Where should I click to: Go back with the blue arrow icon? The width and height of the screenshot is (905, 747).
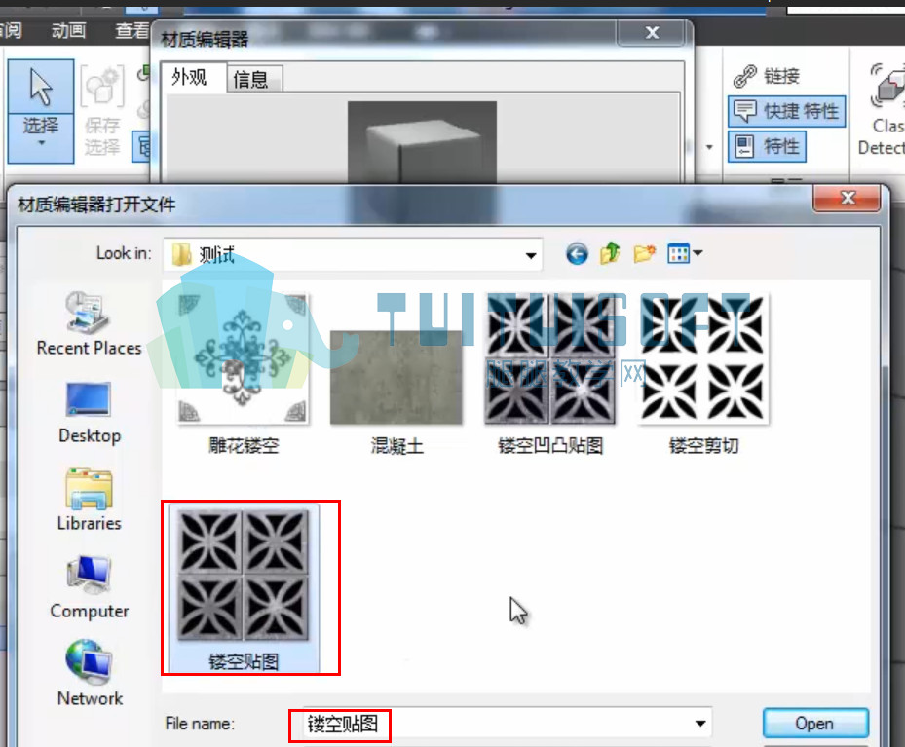577,254
